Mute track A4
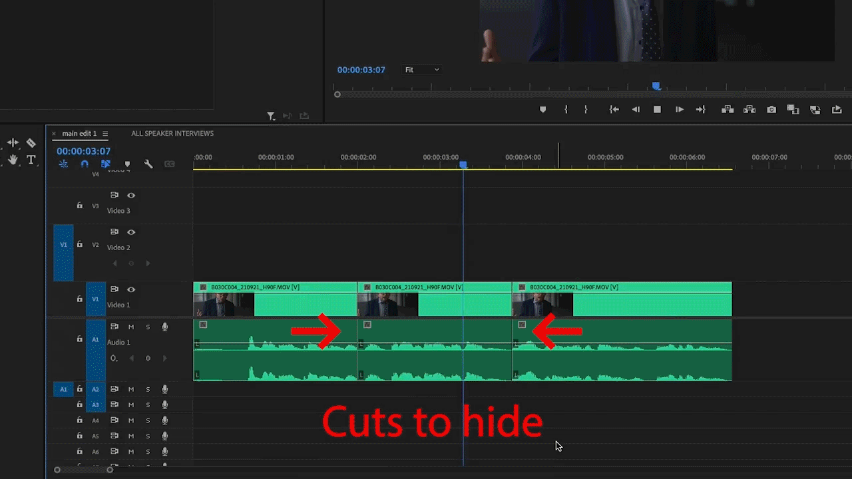 point(131,420)
